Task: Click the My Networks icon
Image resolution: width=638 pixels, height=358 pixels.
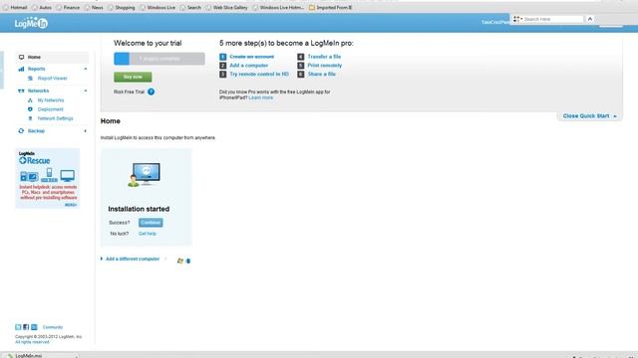Action: (30, 100)
